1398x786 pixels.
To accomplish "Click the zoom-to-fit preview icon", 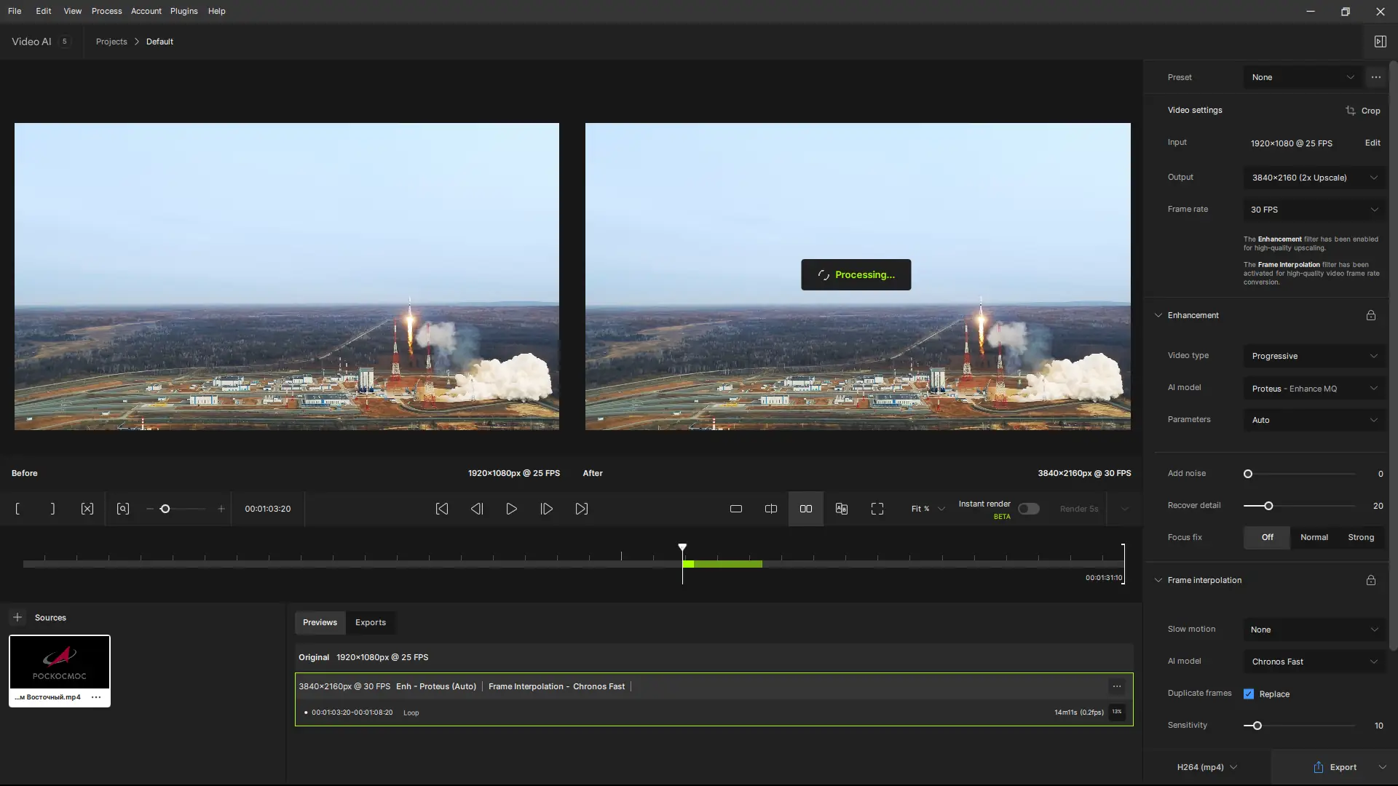I will tap(123, 509).
